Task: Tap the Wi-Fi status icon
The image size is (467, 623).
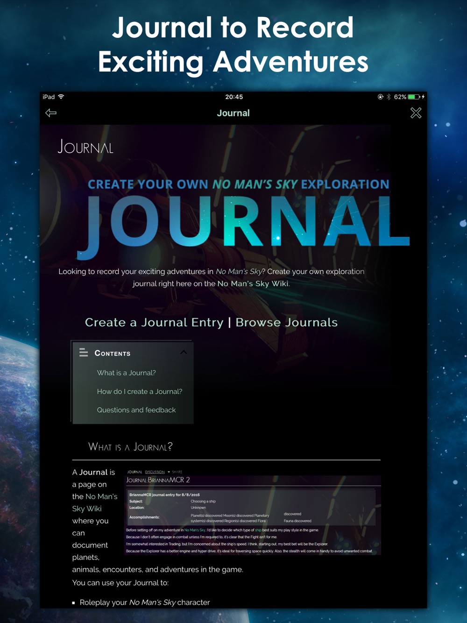Action: (61, 97)
